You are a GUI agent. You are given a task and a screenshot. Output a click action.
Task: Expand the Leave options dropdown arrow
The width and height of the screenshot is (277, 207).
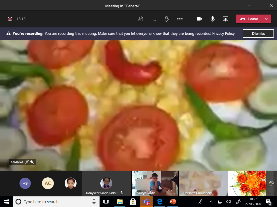267,19
